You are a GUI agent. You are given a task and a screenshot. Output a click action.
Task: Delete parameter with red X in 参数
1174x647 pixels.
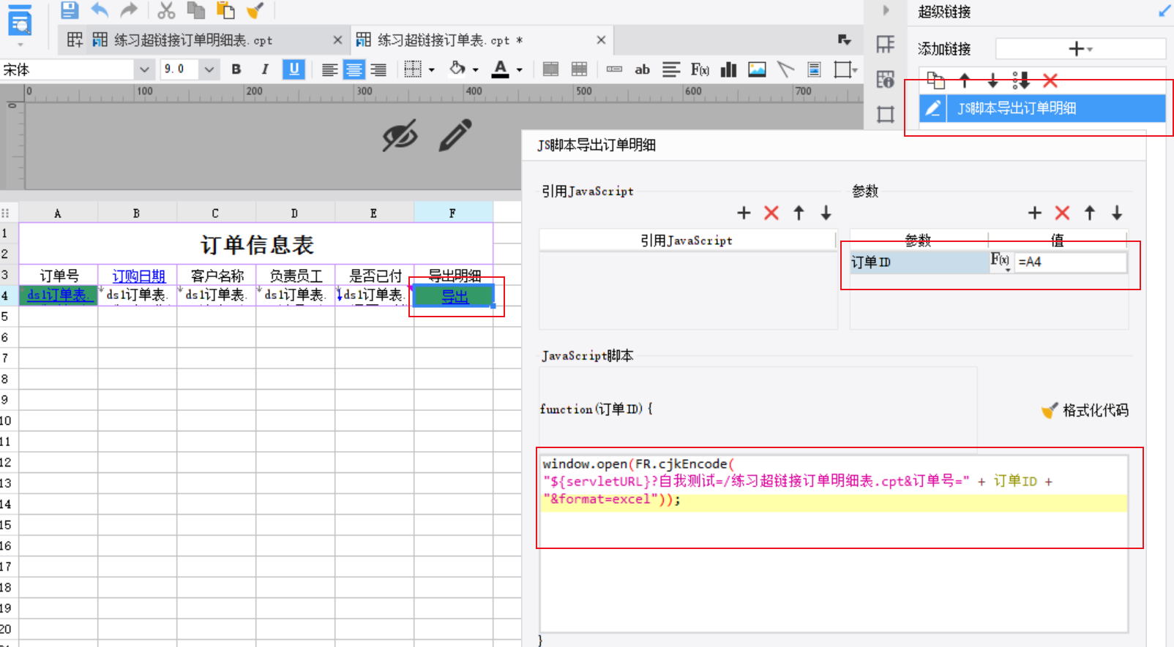click(x=1062, y=213)
